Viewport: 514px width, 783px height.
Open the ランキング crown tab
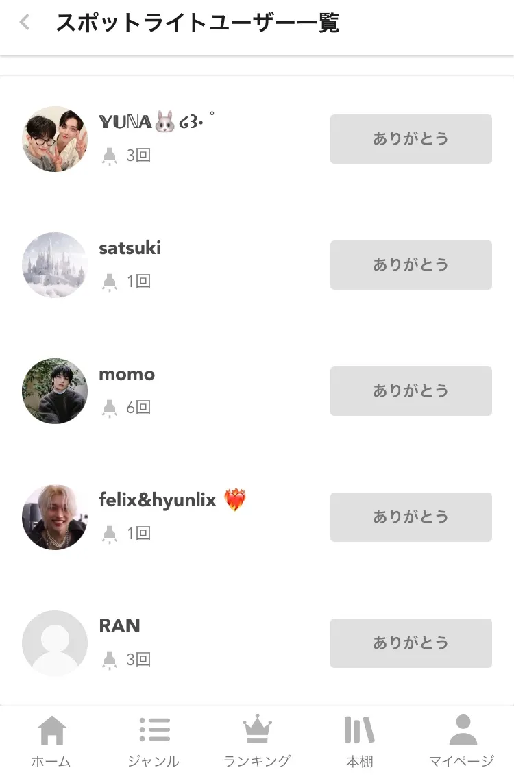pyautogui.click(x=257, y=741)
